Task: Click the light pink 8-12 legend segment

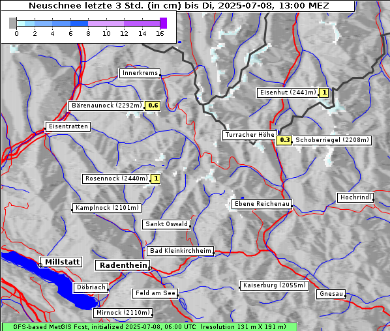Action: 106,23
